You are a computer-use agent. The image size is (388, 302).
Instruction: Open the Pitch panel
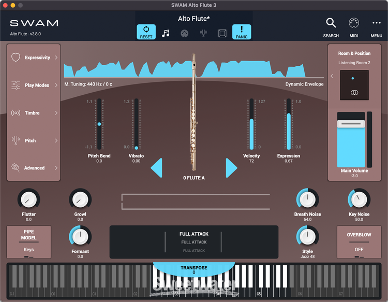click(x=34, y=140)
